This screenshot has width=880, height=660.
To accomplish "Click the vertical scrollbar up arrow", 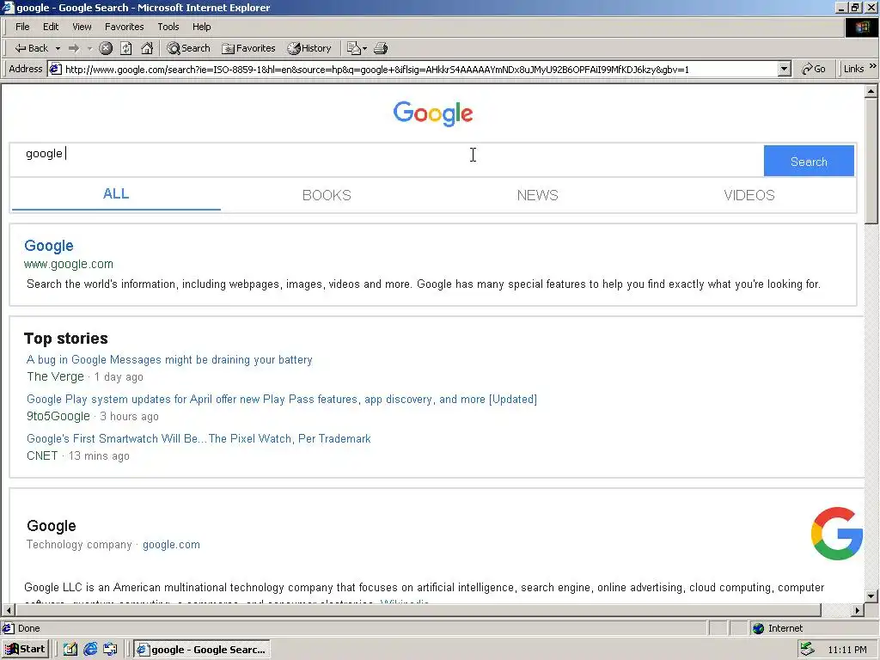I will (871, 91).
